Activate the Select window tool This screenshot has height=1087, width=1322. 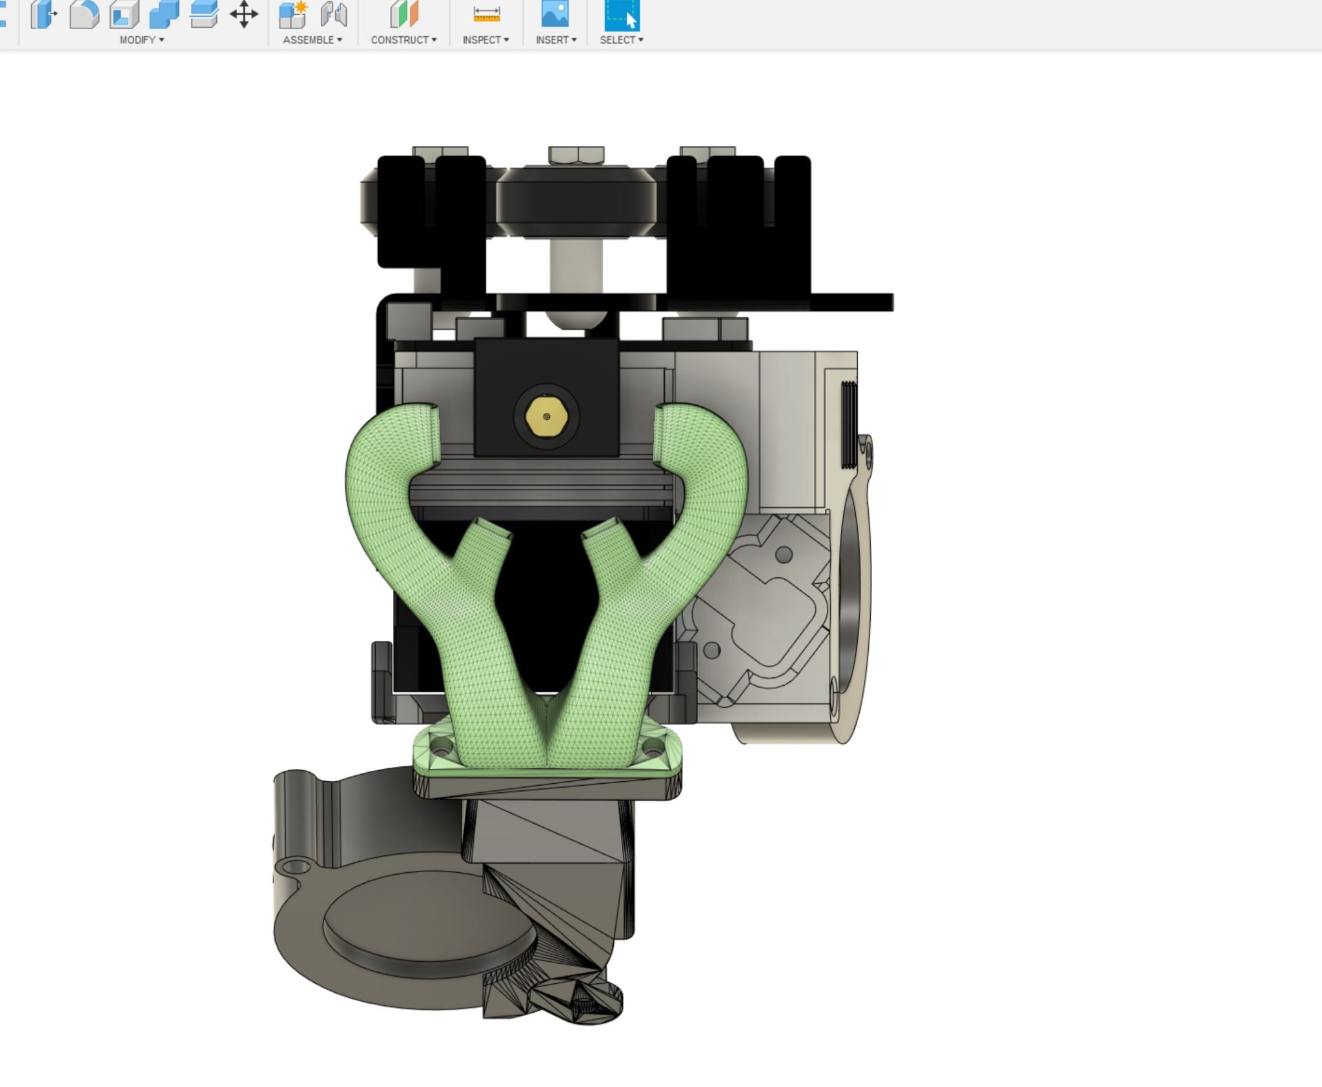[x=622, y=14]
